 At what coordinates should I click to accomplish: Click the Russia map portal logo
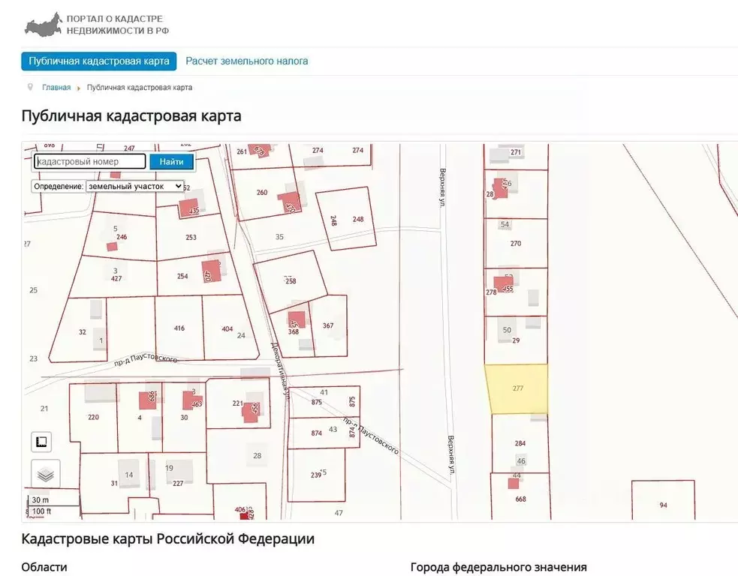[44, 25]
